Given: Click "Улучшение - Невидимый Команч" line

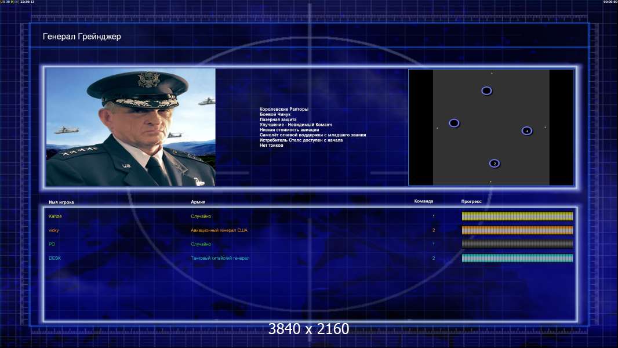Looking at the screenshot, I should click(x=296, y=125).
